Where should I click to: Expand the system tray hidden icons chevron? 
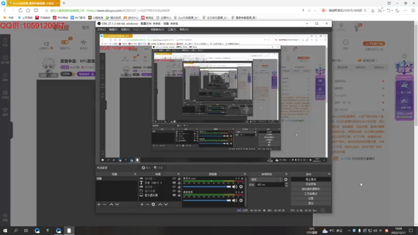click(x=349, y=230)
